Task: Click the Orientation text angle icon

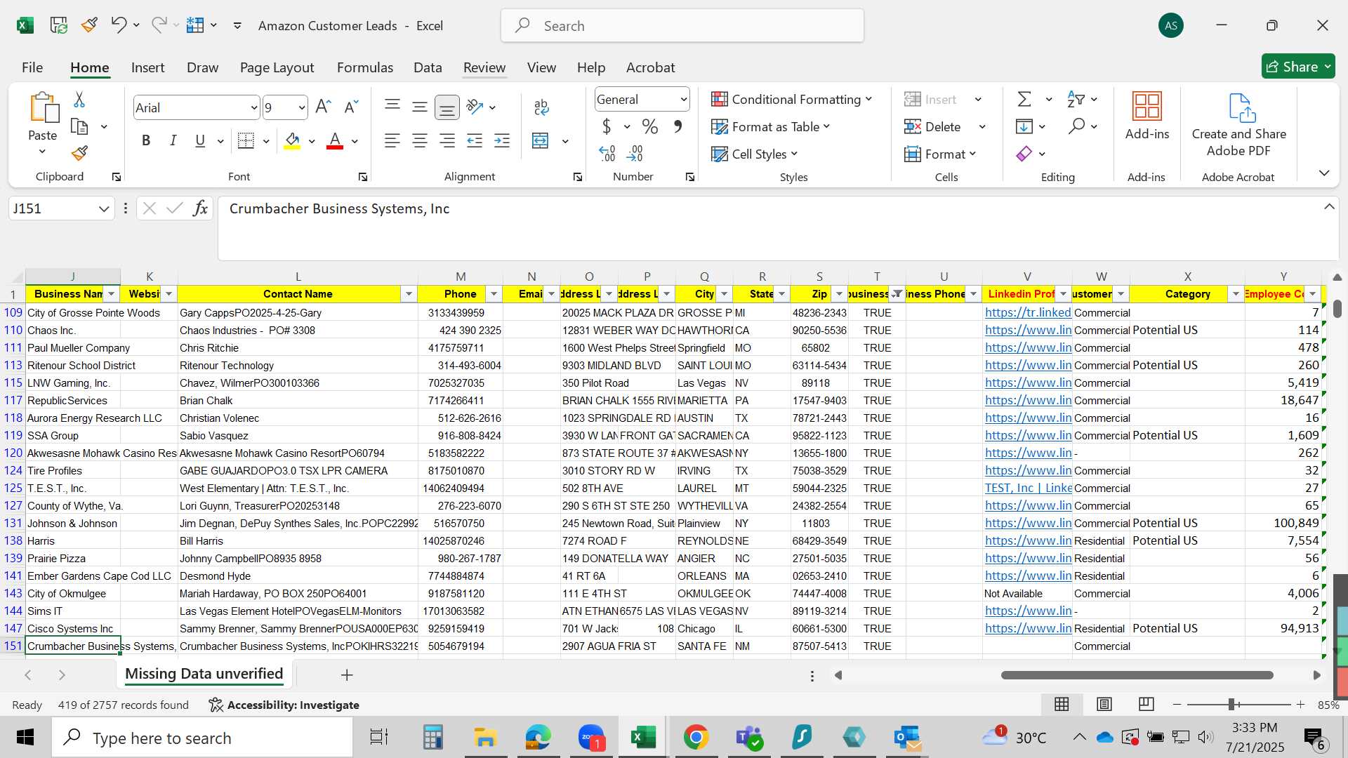Action: click(x=475, y=107)
